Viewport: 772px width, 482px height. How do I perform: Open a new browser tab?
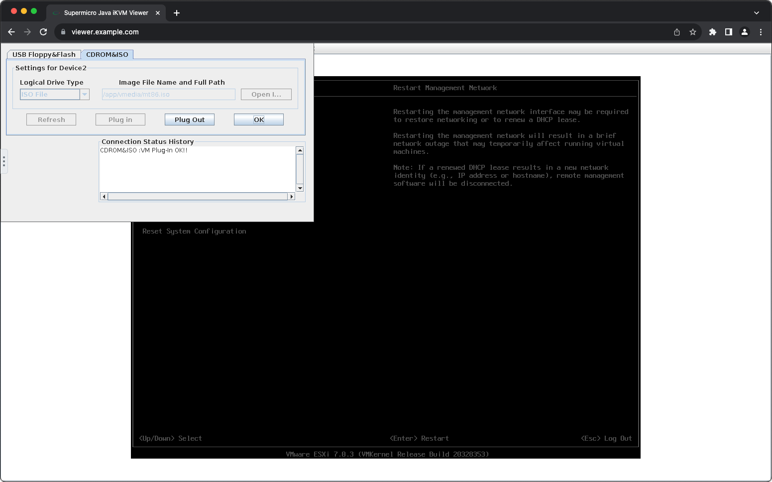click(x=176, y=13)
